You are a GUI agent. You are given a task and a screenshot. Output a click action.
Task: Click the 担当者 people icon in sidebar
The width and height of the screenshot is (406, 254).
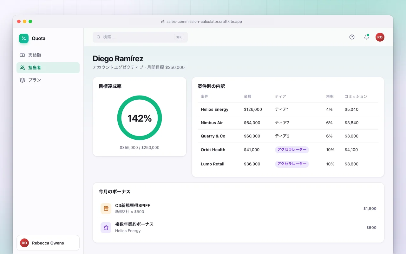pyautogui.click(x=22, y=68)
